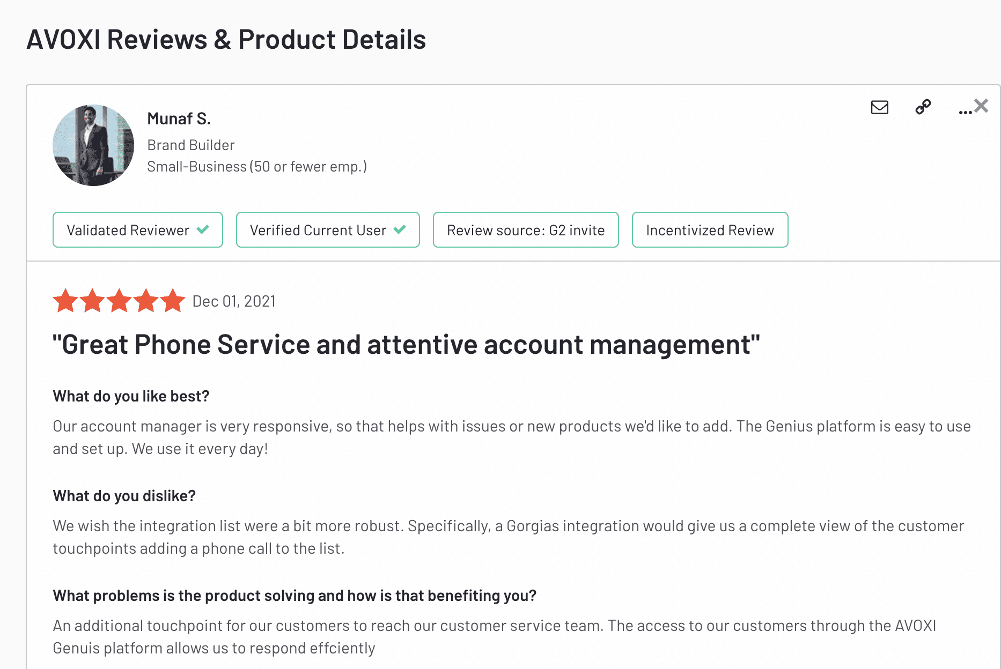Click Small-Business (50 or fewer emp.) text
Screen dimensions: 1001x669
coord(257,167)
